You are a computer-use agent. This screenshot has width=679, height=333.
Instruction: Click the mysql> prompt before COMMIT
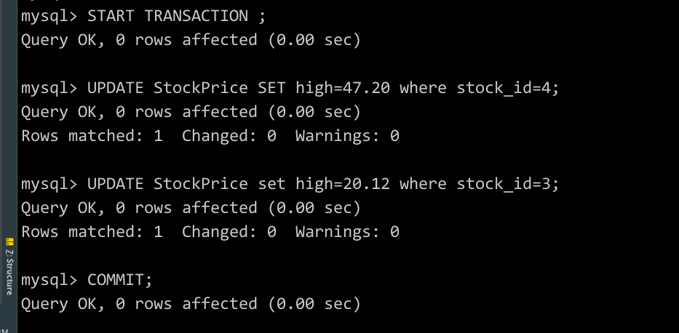pos(49,280)
